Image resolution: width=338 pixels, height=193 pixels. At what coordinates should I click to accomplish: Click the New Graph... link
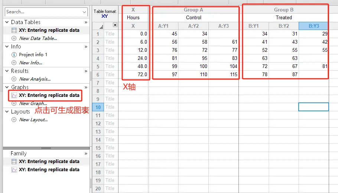(33, 104)
